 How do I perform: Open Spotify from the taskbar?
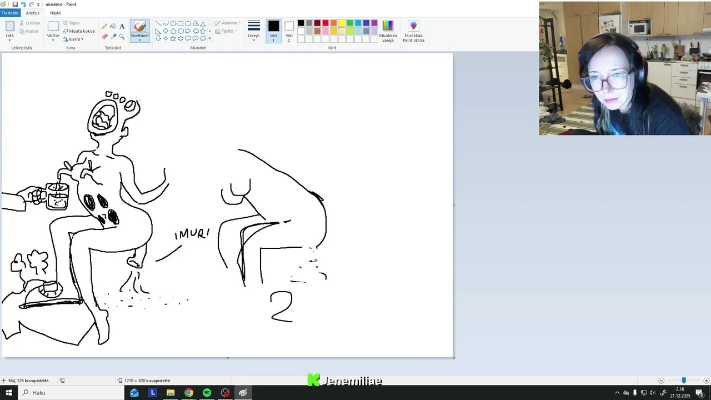(207, 393)
